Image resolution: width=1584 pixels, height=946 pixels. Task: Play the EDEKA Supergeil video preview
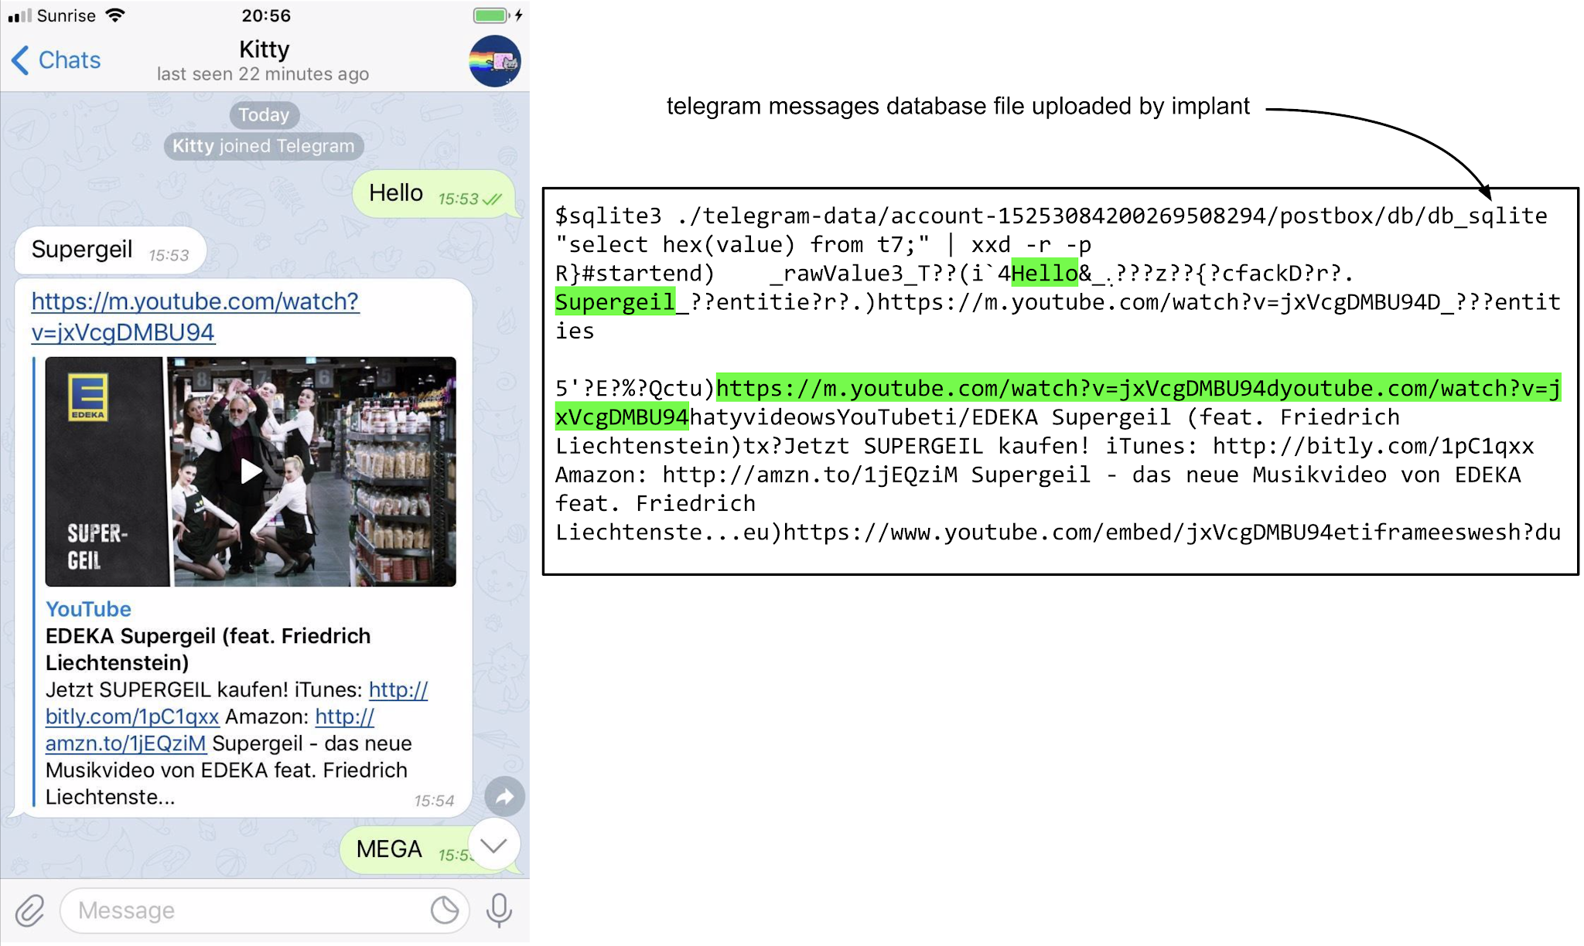[x=251, y=471]
